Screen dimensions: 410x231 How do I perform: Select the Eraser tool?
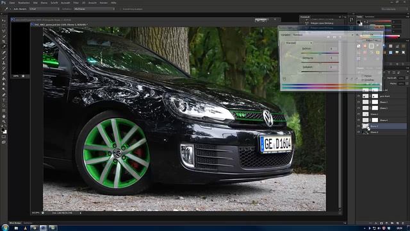point(4,74)
